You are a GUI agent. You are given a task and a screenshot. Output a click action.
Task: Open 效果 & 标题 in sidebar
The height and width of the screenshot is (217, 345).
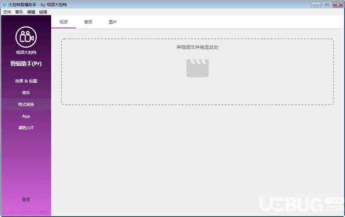click(x=26, y=81)
